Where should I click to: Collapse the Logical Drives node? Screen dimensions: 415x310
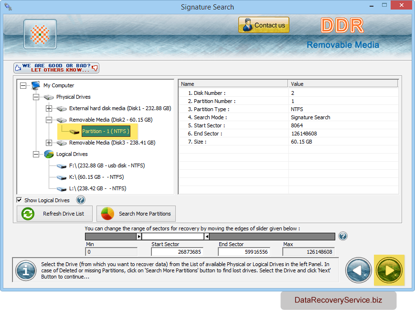pyautogui.click(x=36, y=154)
